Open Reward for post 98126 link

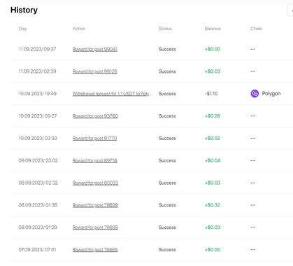click(x=95, y=71)
